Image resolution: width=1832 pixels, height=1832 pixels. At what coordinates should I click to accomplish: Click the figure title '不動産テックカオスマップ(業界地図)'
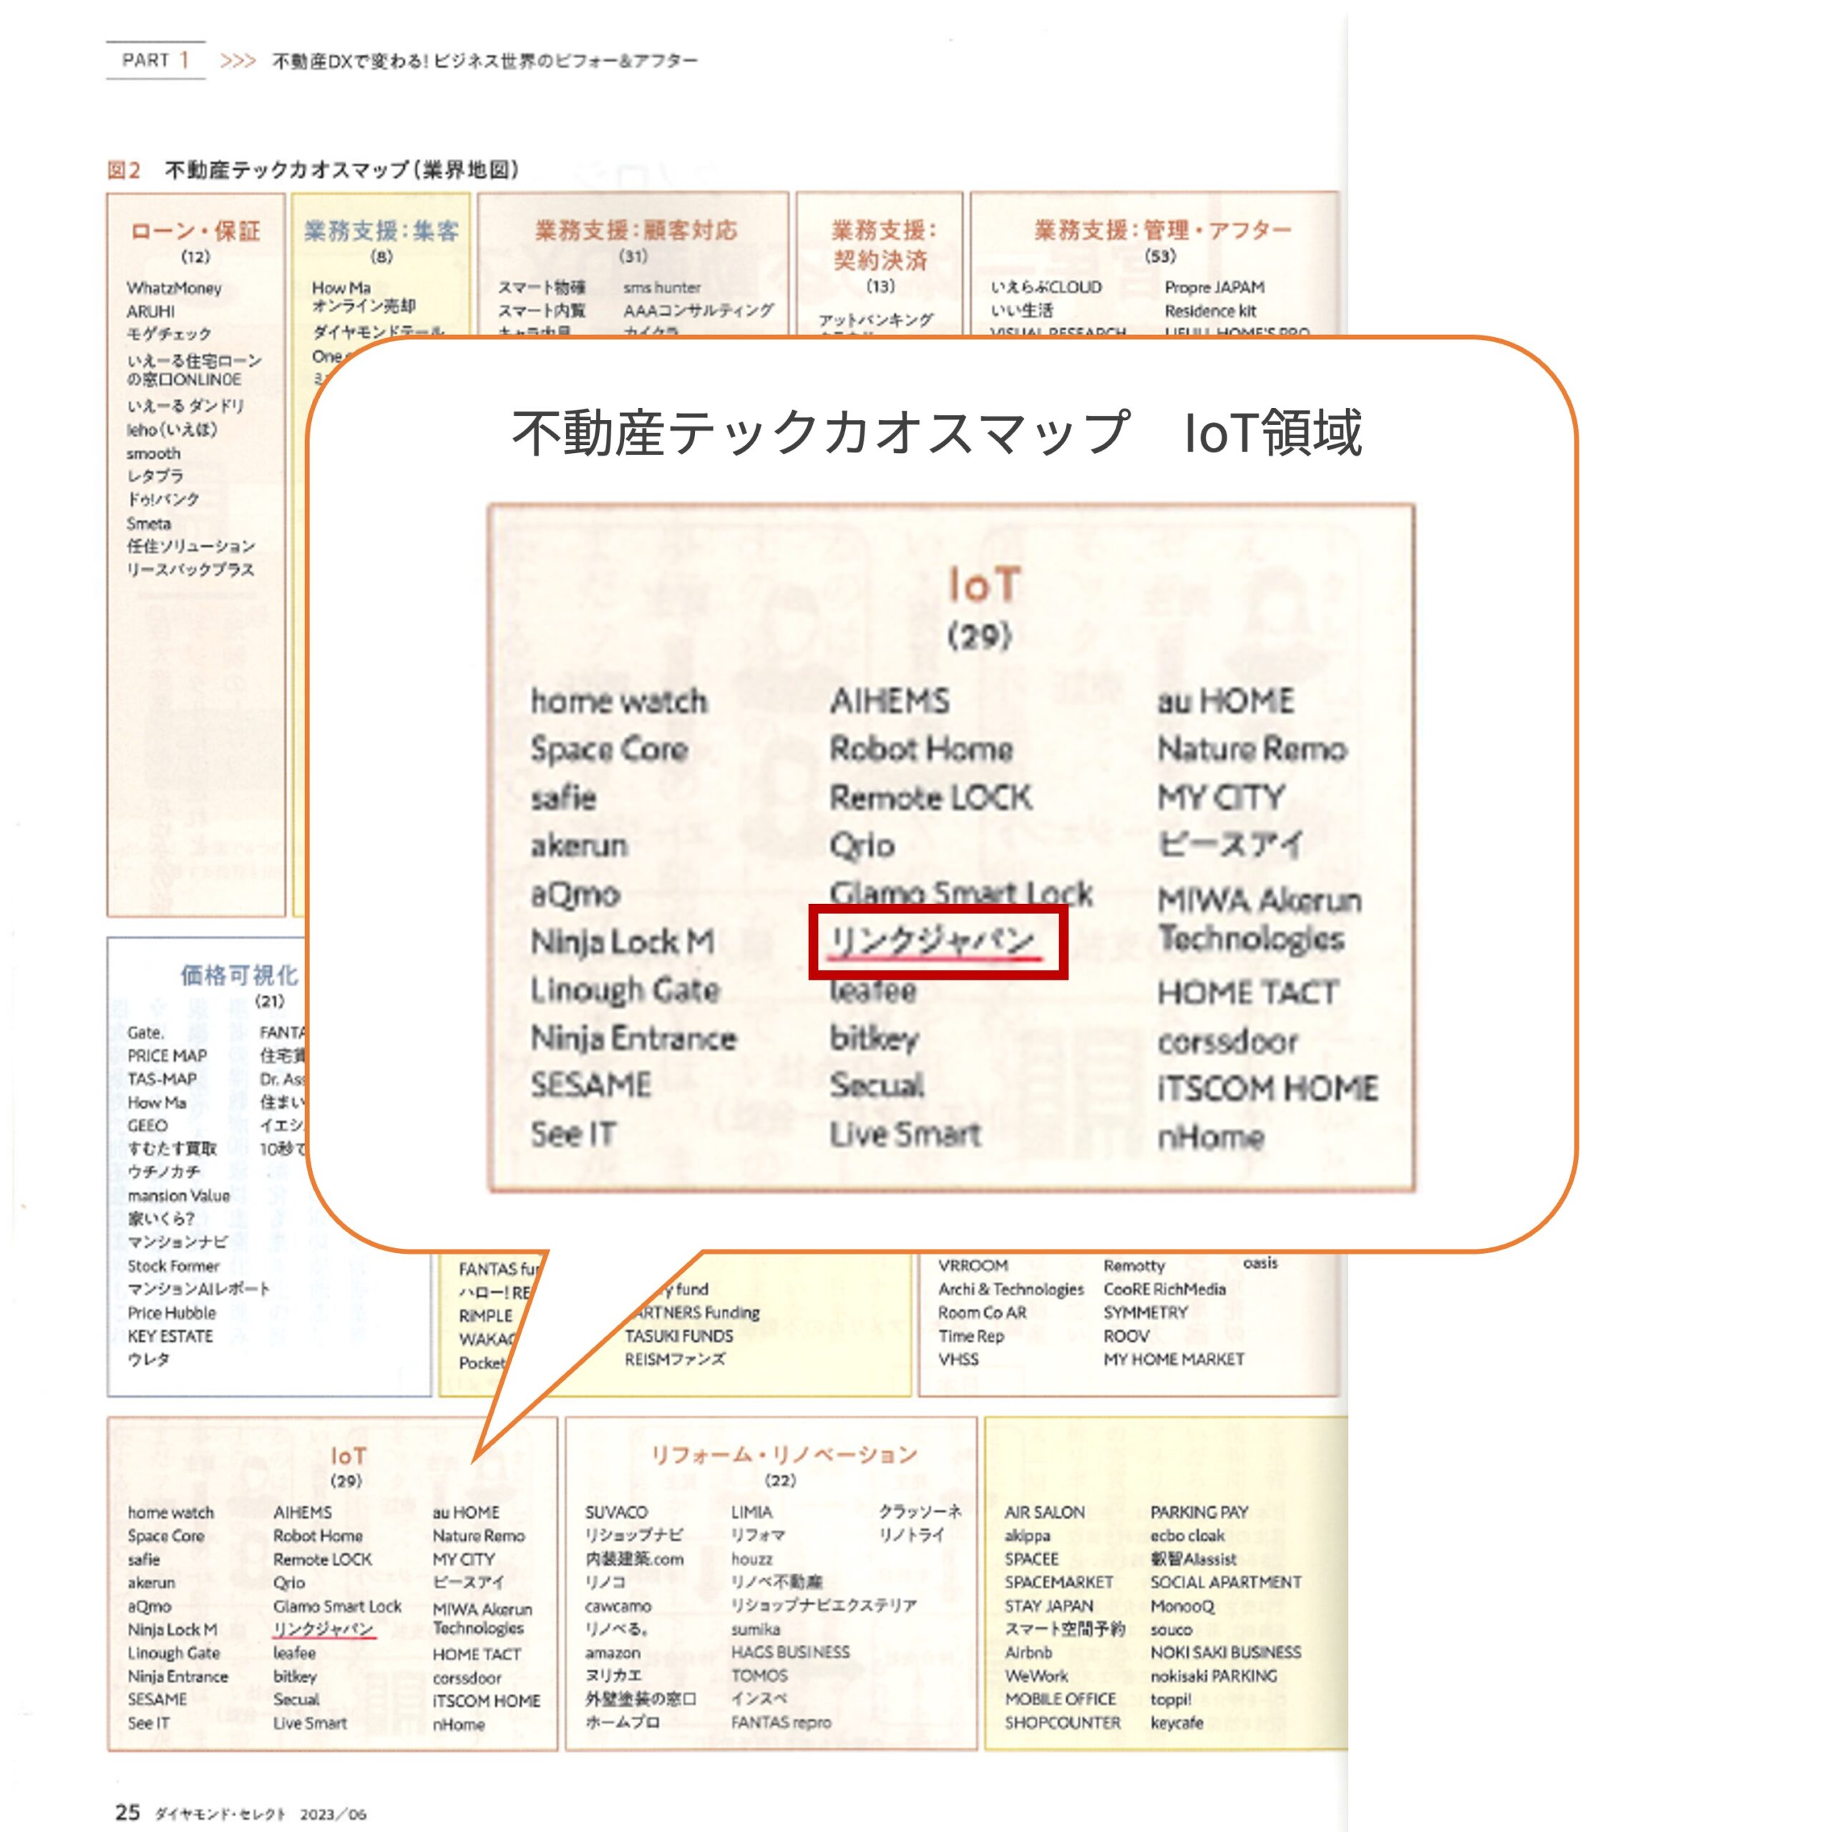342,170
